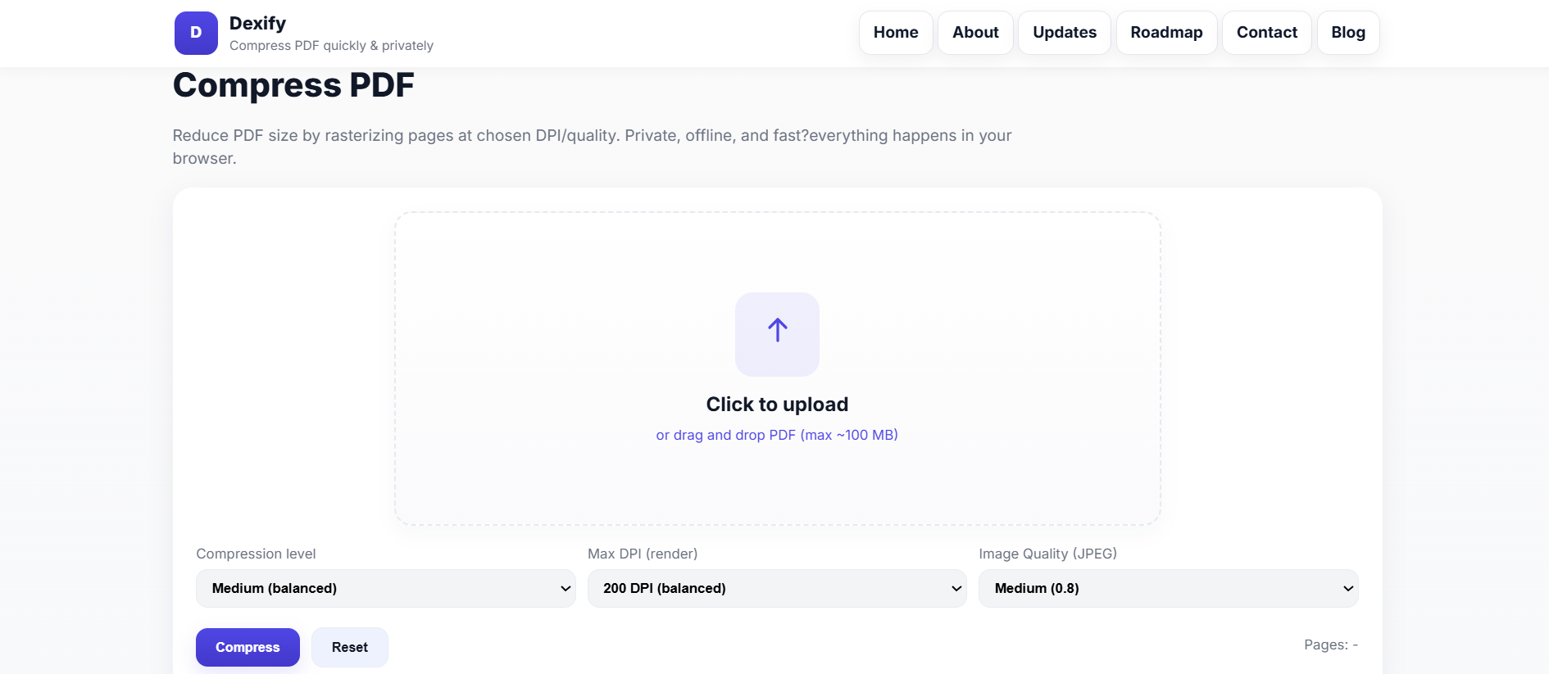Go to the Contact page
The width and height of the screenshot is (1549, 674).
[x=1266, y=32]
